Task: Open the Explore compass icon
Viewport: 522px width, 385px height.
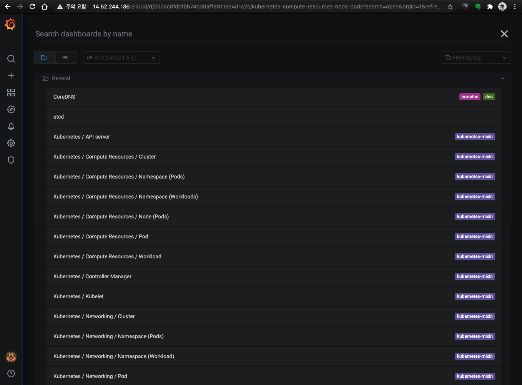Action: (11, 109)
